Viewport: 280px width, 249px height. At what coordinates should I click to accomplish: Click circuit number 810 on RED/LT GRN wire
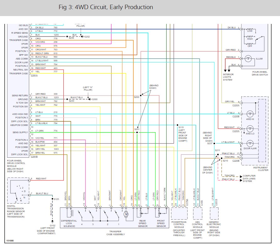coord(55,54)
